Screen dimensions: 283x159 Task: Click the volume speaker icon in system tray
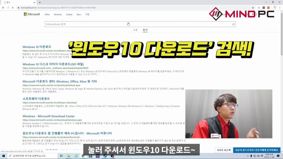point(258,156)
